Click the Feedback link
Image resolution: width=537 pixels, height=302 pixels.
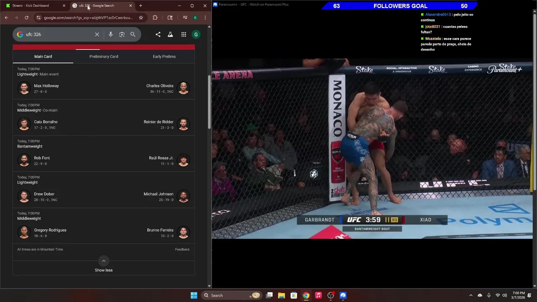point(182,250)
